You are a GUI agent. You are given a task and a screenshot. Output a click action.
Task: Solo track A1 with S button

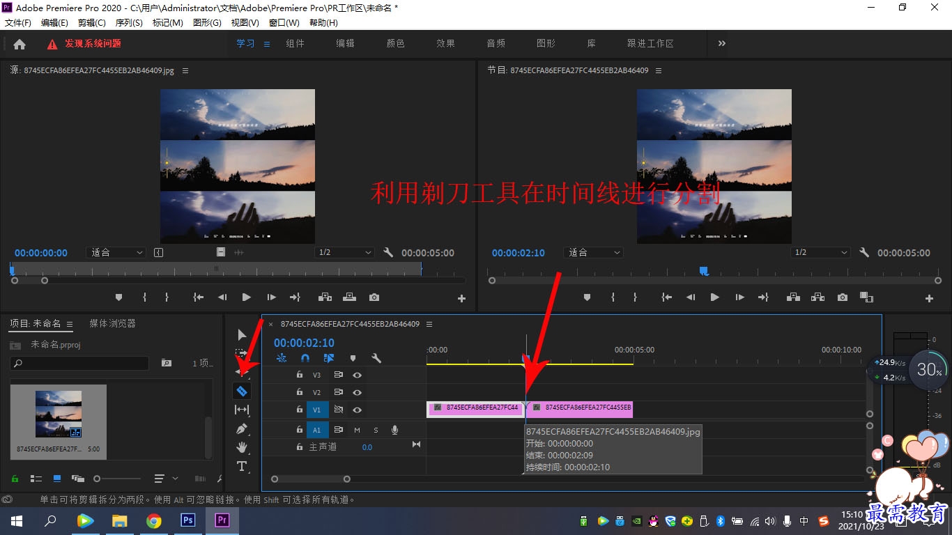pyautogui.click(x=376, y=430)
